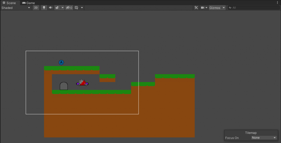Viewport: 281px width, 143px height.
Task: Open the Shaded draw mode dropdown
Action: (16, 8)
